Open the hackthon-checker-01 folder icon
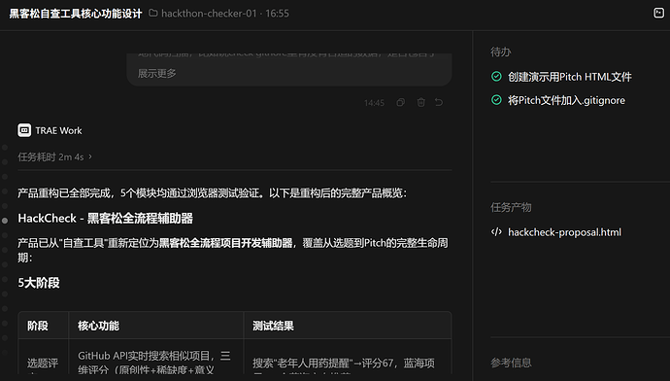This screenshot has width=670, height=381. tap(153, 14)
